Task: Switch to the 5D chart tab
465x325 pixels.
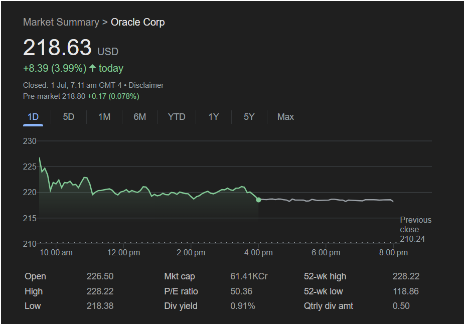Action: (69, 117)
